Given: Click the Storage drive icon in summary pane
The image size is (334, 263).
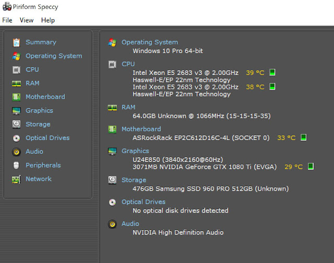Looking at the screenshot, I should 112,180.
